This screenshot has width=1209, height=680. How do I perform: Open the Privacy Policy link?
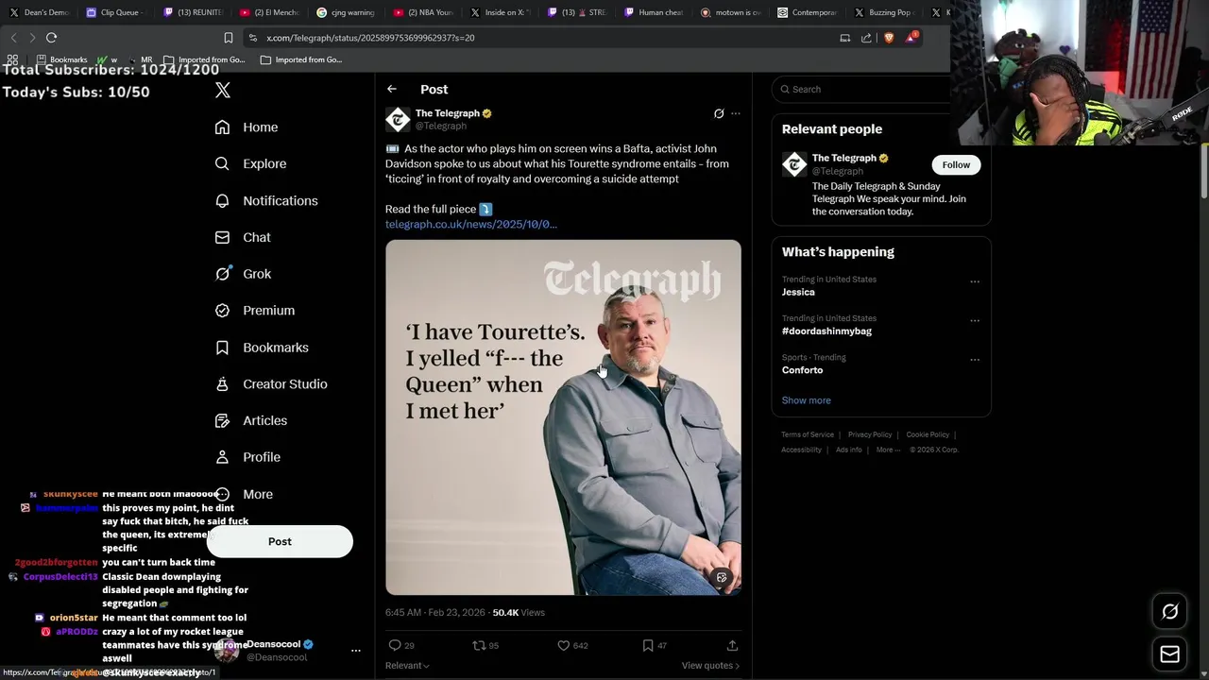coord(870,434)
